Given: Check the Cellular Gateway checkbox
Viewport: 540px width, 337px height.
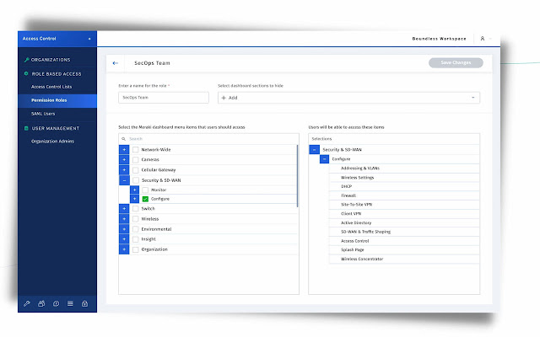Looking at the screenshot, I should 136,170.
